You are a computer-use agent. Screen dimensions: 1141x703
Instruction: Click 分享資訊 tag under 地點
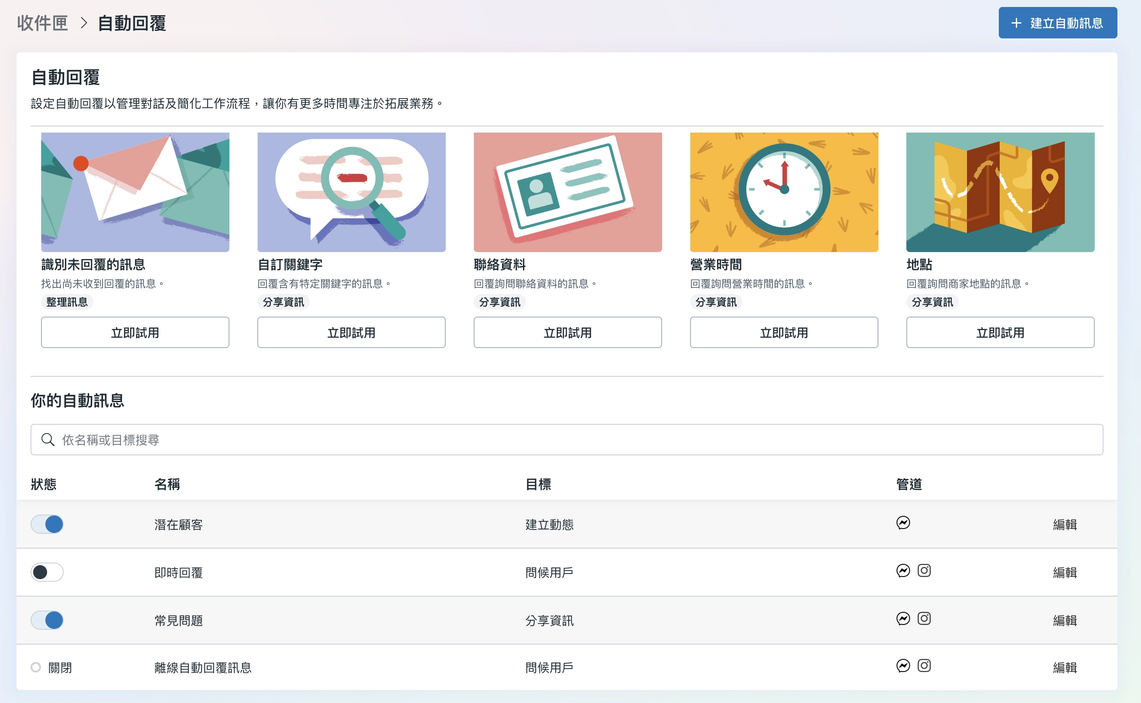tap(932, 302)
